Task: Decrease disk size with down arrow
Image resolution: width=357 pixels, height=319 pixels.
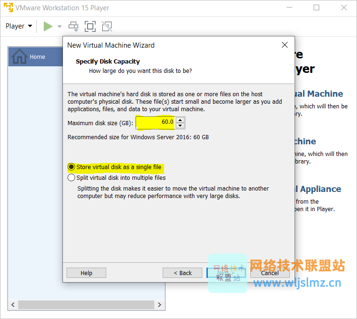Action: [x=180, y=126]
